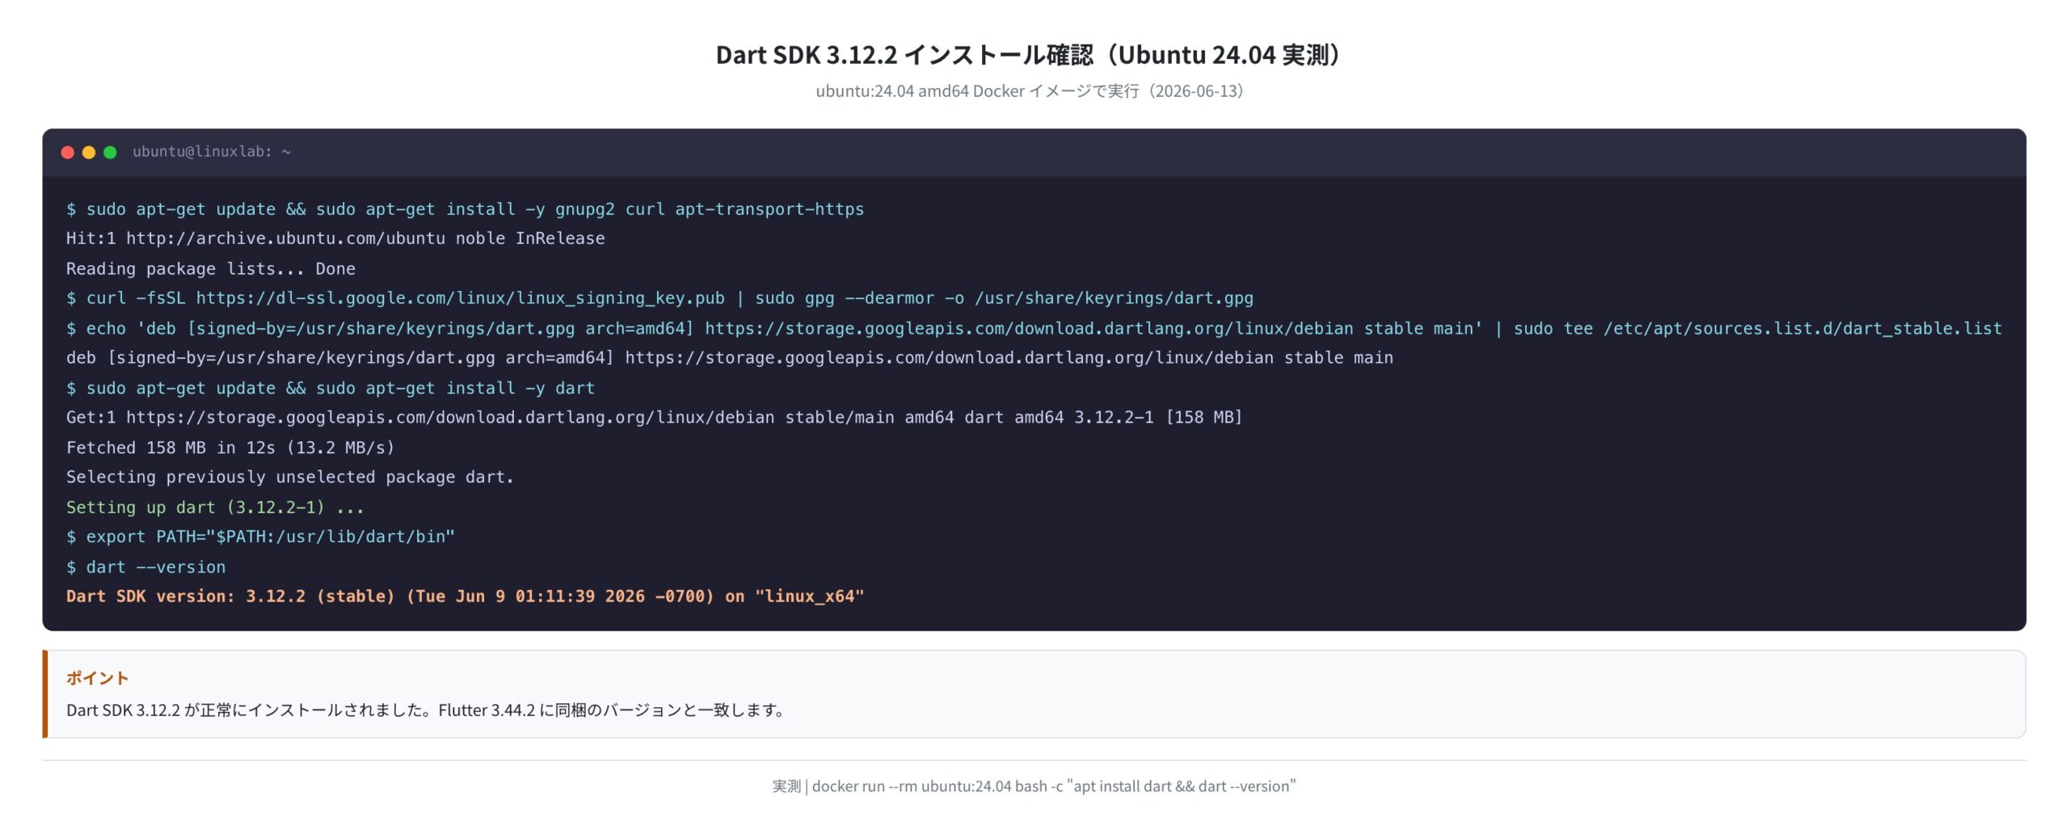The height and width of the screenshot is (822, 2069).
Task: Click terminal title ubuntu@linuxlab: ~
Action: point(212,151)
